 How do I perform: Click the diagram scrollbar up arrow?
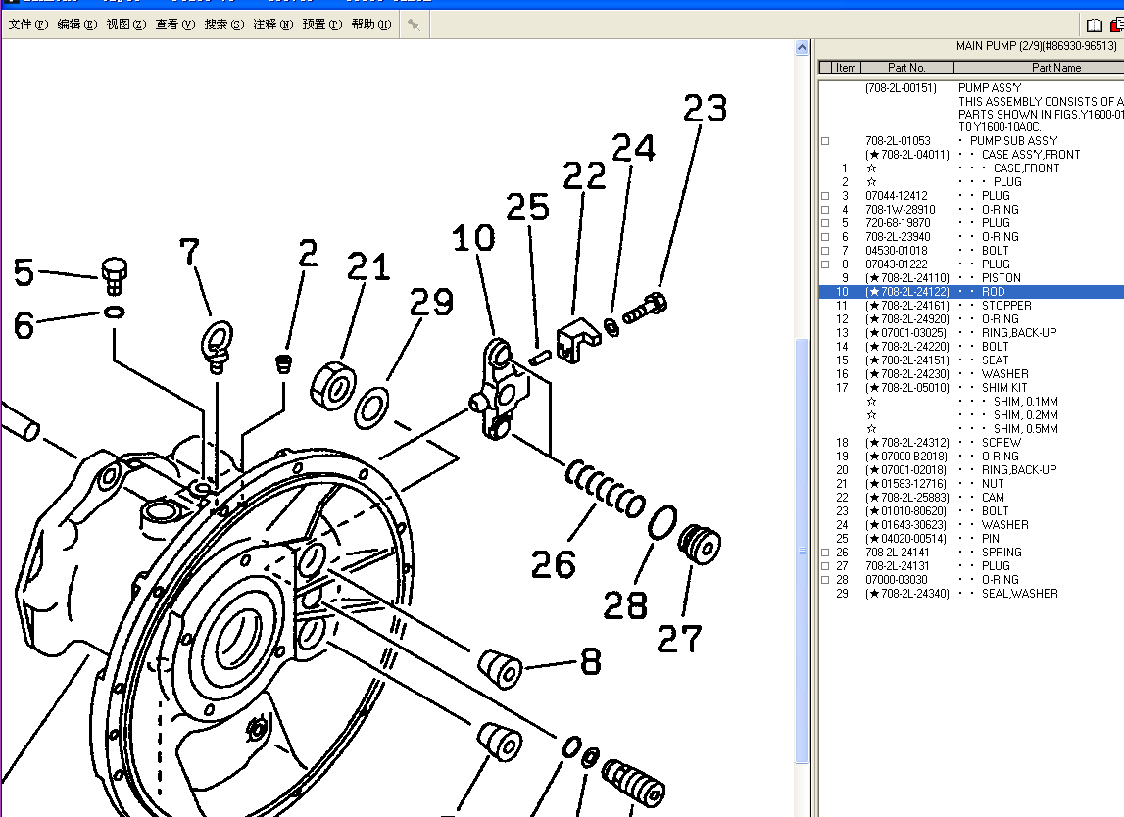click(803, 48)
